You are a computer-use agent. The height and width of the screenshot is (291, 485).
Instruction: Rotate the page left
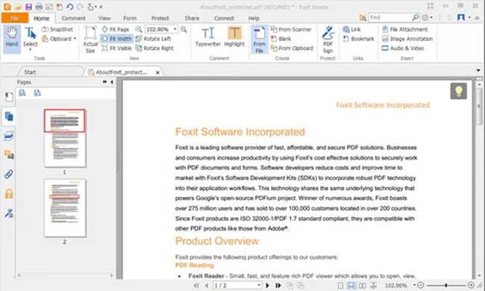click(154, 39)
